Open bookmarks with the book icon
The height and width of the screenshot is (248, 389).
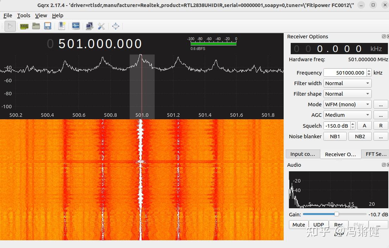point(62,26)
